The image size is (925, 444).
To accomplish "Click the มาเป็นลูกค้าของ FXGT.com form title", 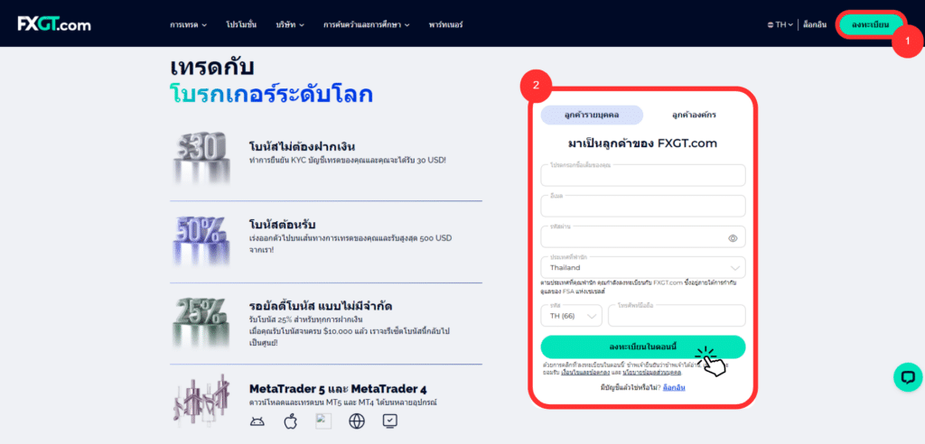I will (642, 143).
